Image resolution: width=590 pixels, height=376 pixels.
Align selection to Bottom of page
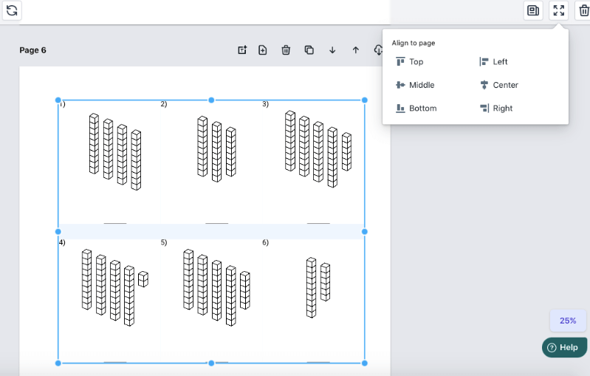(x=416, y=109)
